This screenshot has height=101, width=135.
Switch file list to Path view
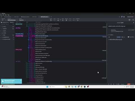[119, 37]
